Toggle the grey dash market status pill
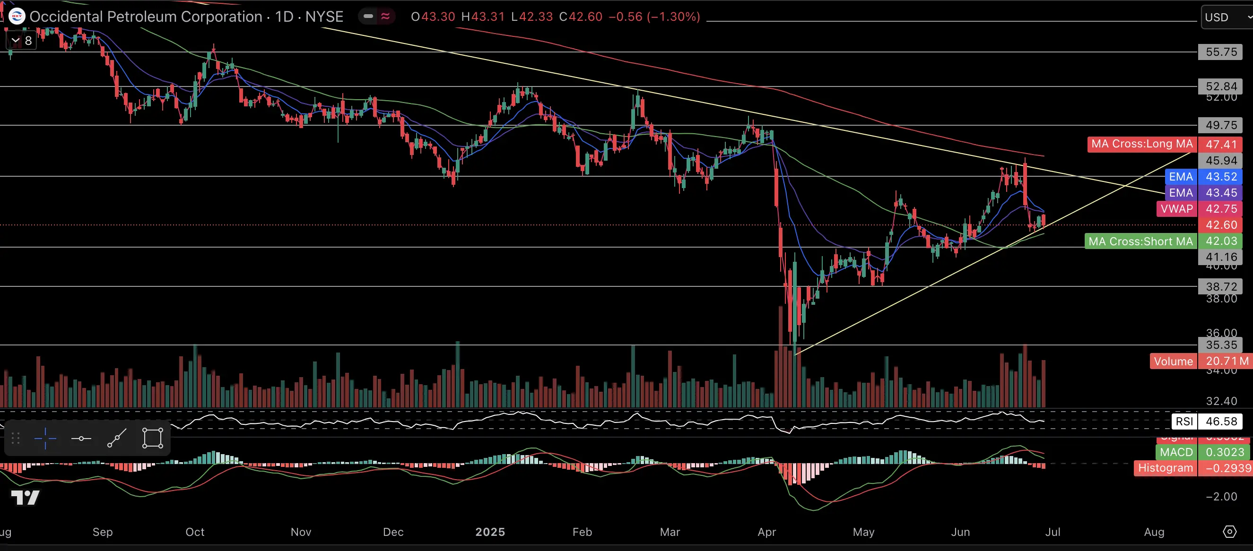Screen dimensions: 1253x551 [x=368, y=17]
